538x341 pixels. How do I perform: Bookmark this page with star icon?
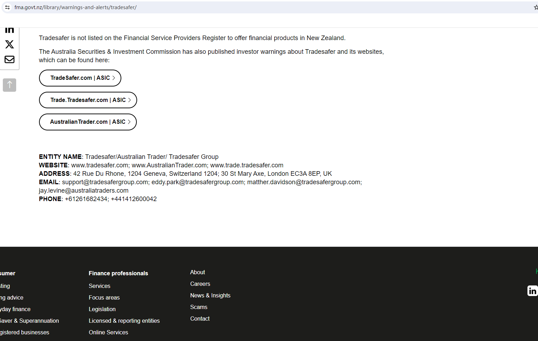pyautogui.click(x=536, y=7)
